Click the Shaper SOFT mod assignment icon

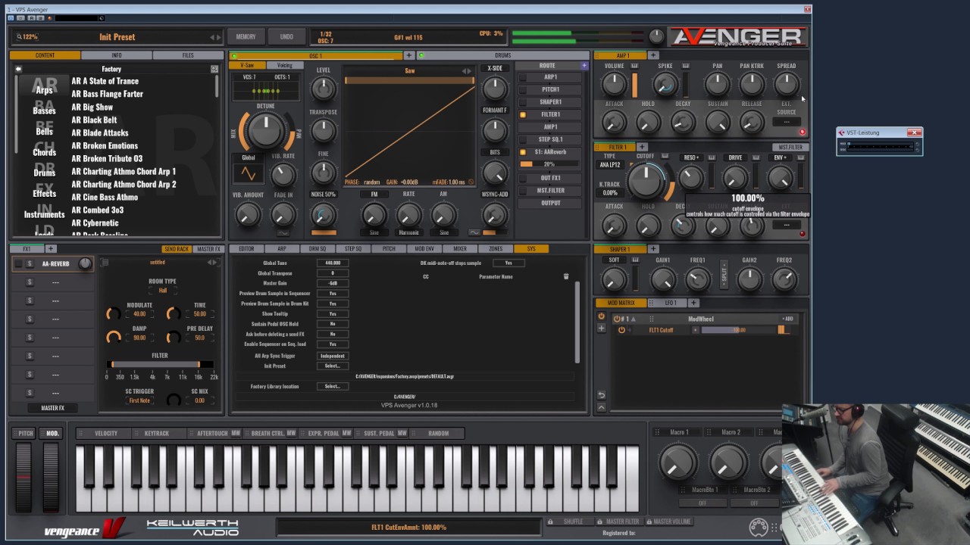(634, 260)
